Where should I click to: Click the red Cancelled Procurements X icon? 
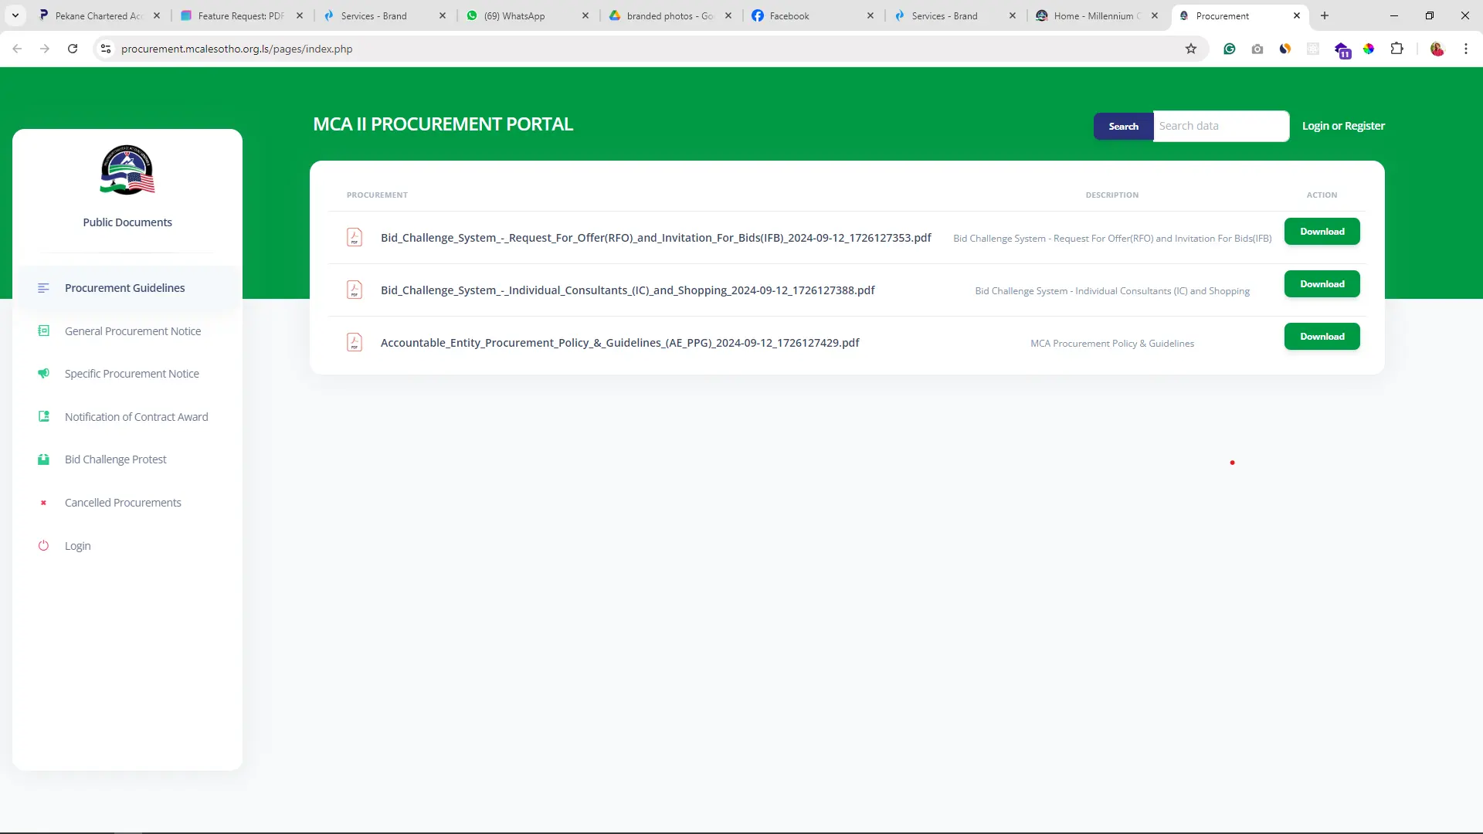click(44, 503)
